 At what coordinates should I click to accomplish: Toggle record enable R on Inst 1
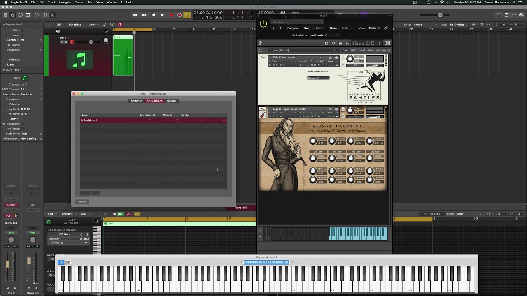[72, 42]
